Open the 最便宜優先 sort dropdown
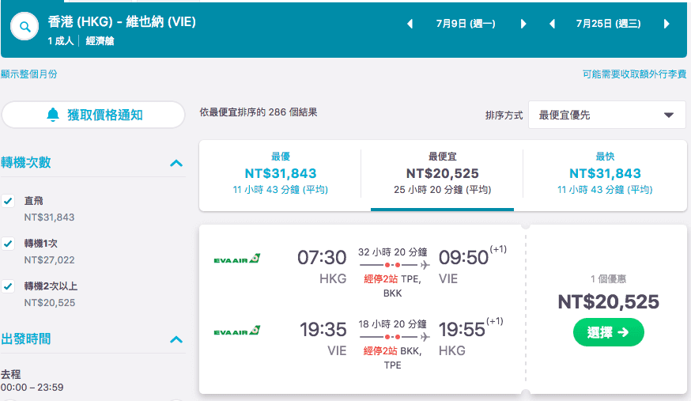 [607, 115]
